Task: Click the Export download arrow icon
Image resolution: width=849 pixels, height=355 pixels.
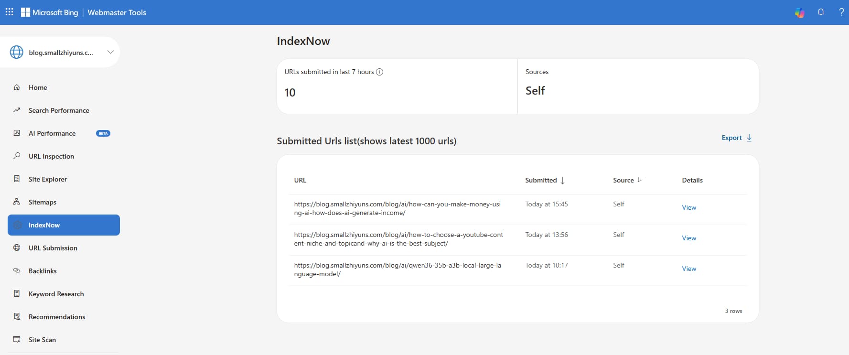Action: click(749, 138)
